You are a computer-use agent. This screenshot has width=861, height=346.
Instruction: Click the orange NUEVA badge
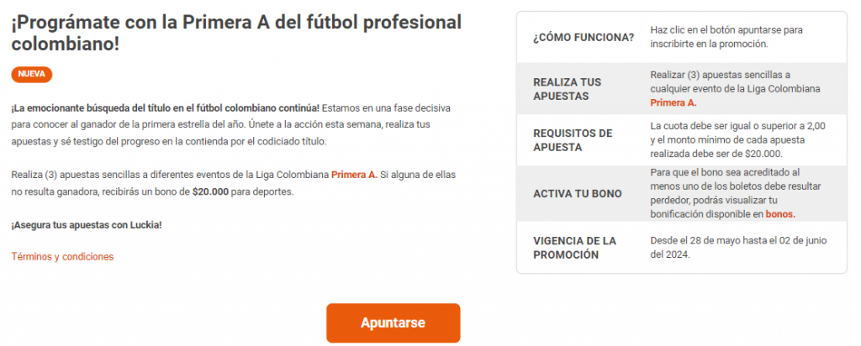pos(32,74)
